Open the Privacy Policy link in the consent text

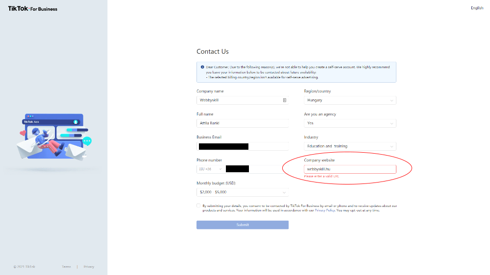click(324, 210)
